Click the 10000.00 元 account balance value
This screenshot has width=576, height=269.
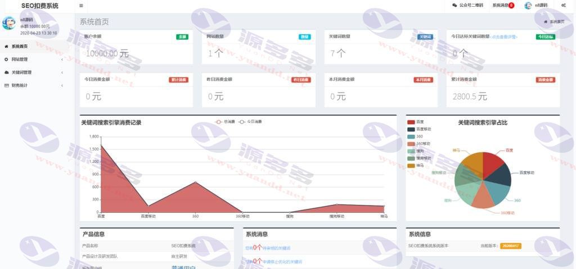107,54
